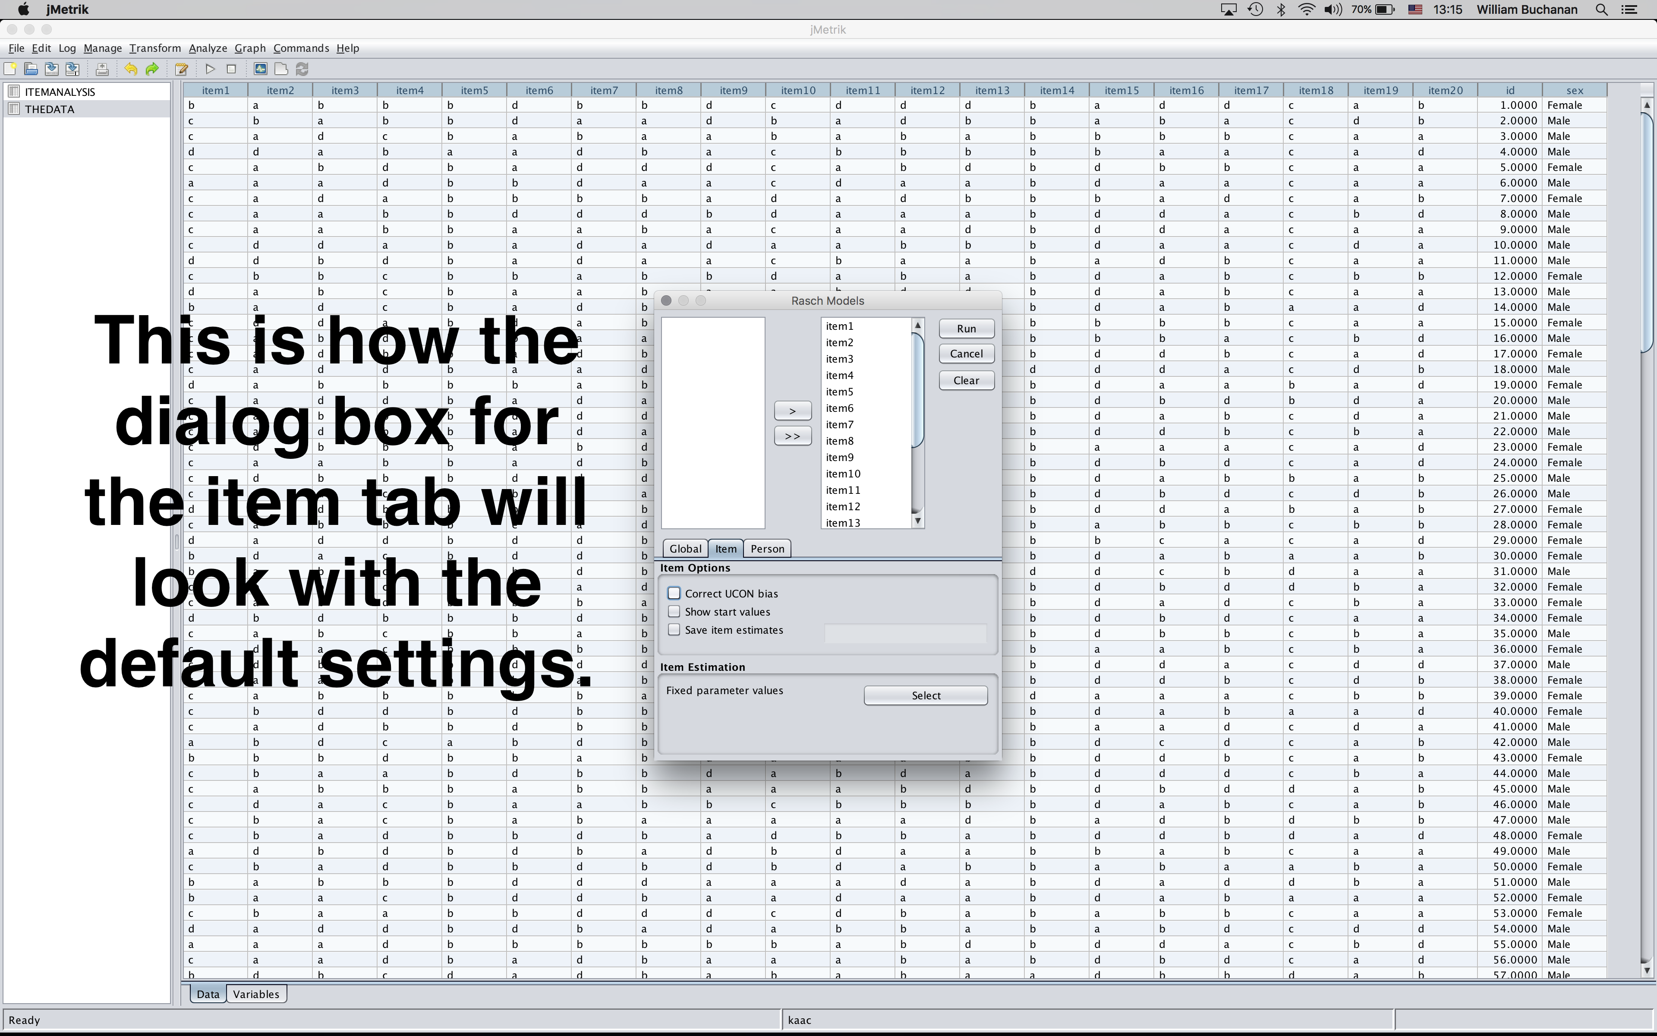The image size is (1657, 1036).
Task: Click the blank document toolbar icon
Action: point(281,69)
